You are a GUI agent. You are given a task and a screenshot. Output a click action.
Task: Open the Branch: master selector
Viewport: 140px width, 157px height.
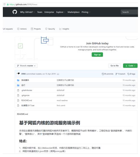pyautogui.click(x=26, y=66)
